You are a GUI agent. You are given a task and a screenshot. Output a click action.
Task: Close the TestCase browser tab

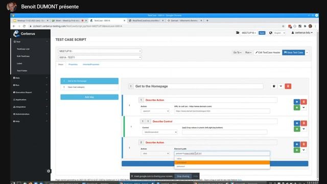click(125, 20)
